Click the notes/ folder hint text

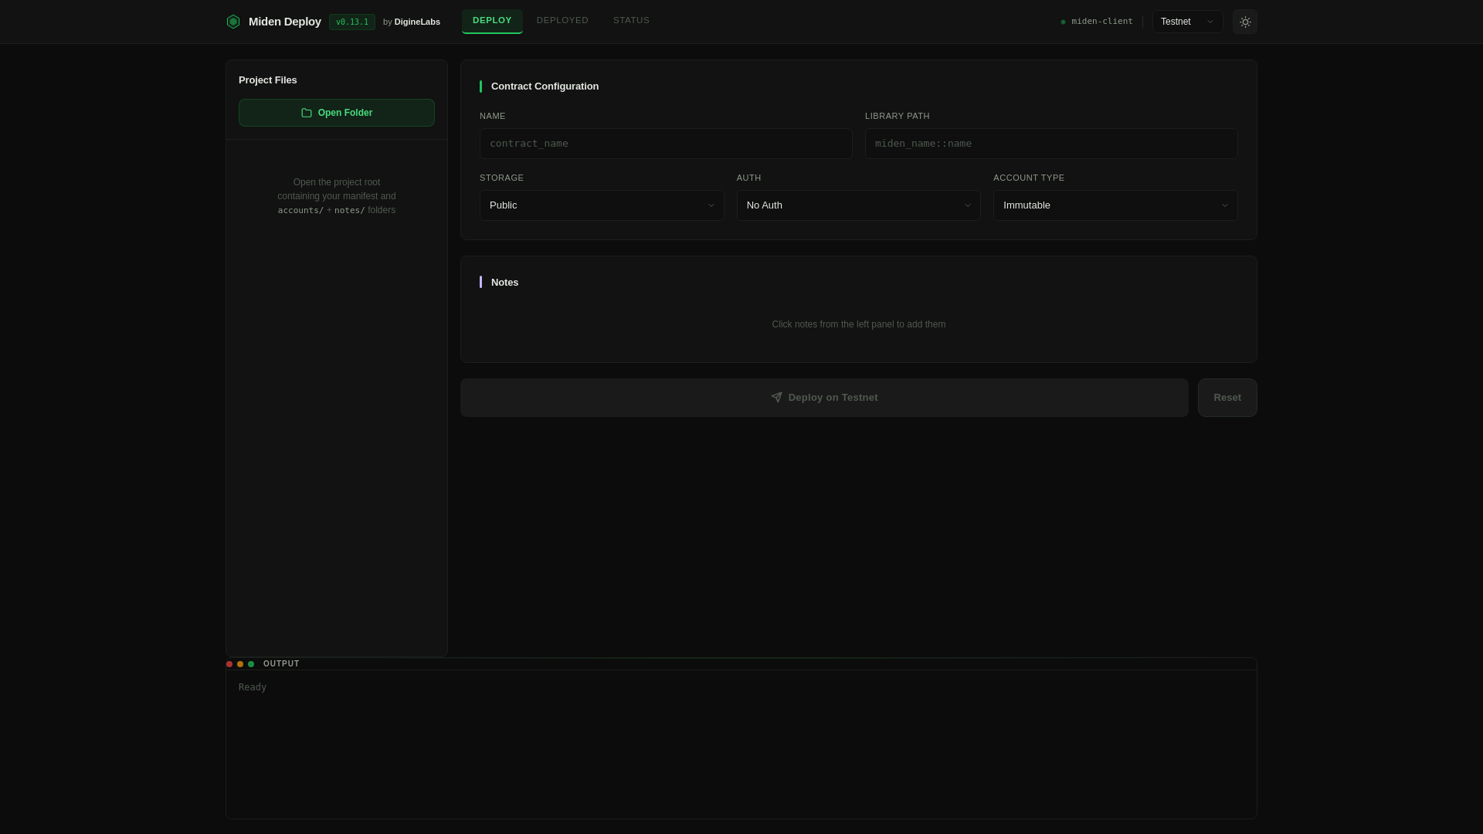(349, 211)
